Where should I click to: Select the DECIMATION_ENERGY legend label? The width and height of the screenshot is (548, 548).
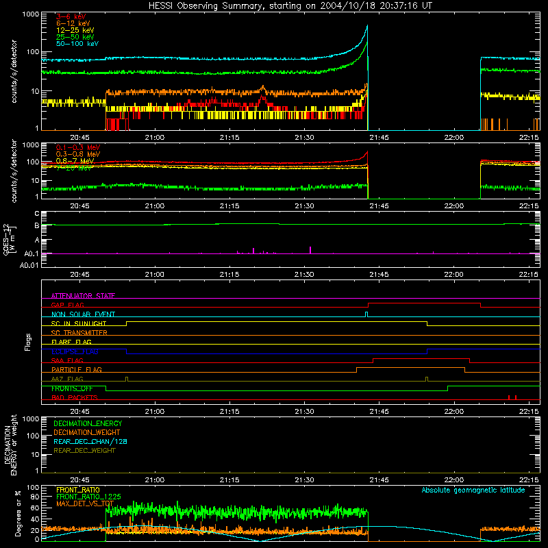[88, 423]
